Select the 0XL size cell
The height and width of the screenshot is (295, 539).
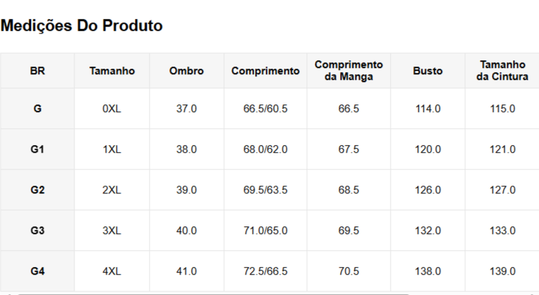click(112, 109)
